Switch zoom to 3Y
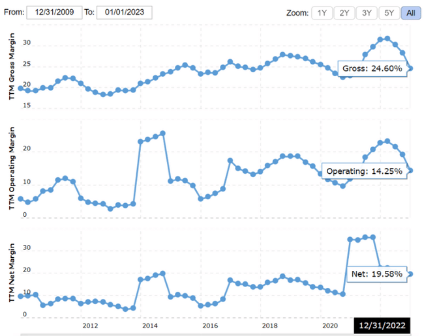Image resolution: width=424 pixels, height=336 pixels. point(366,13)
